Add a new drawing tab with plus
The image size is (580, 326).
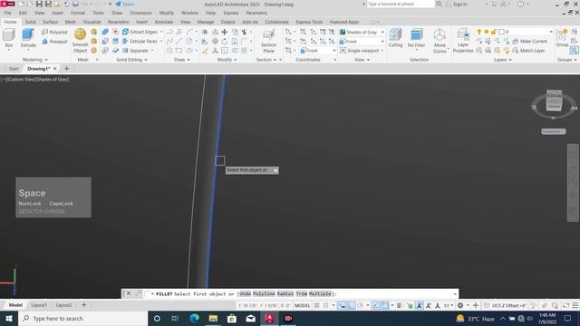(66, 69)
